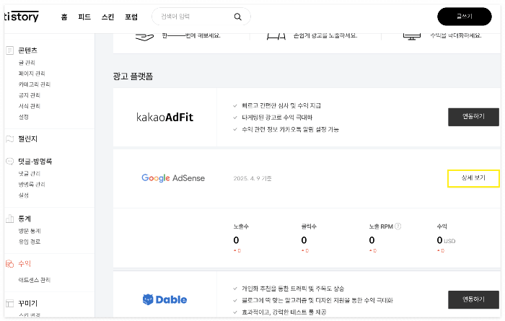The height and width of the screenshot is (321, 505).
Task: Open the 피드 menu
Action: tap(84, 17)
